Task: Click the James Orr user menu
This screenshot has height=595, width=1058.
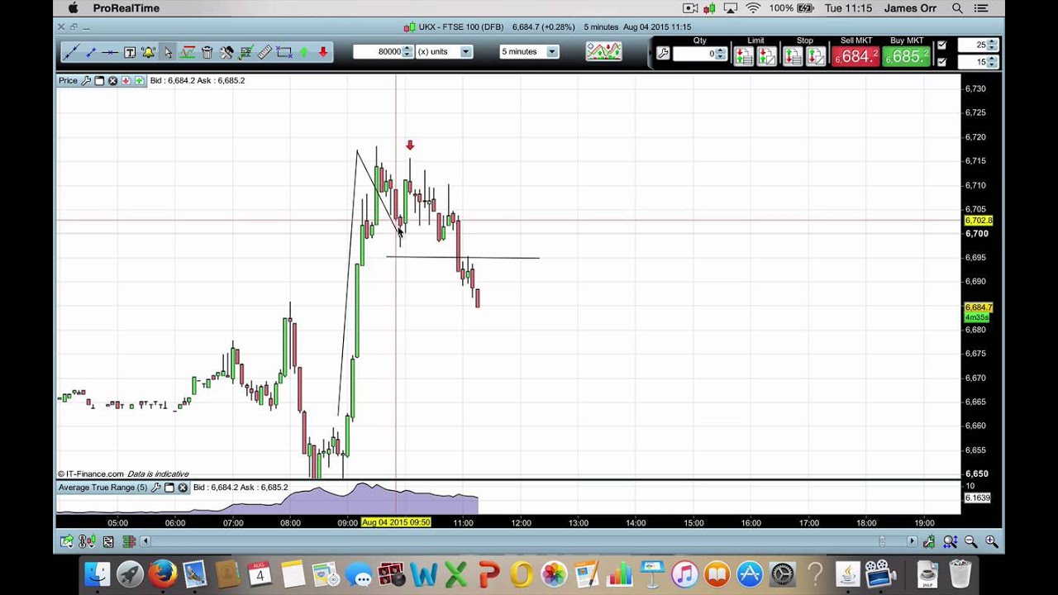Action: point(910,8)
